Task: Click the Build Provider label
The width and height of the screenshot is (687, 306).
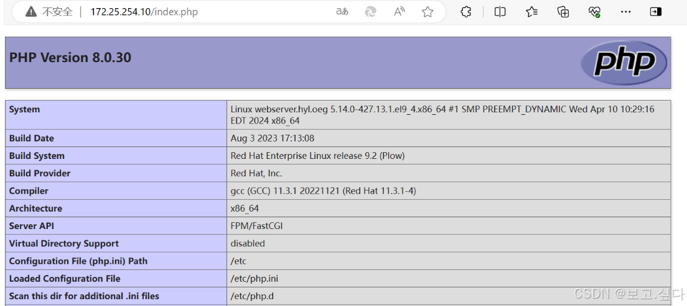Action: tap(40, 173)
